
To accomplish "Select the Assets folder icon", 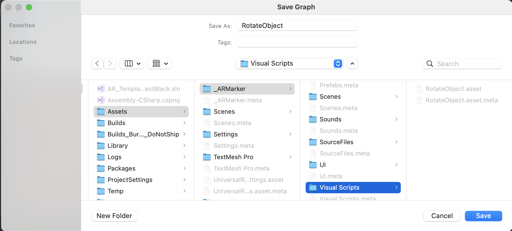I will click(x=101, y=112).
